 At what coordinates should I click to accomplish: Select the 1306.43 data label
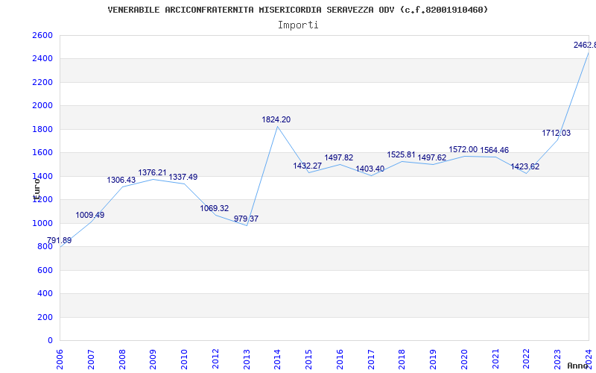(x=121, y=180)
